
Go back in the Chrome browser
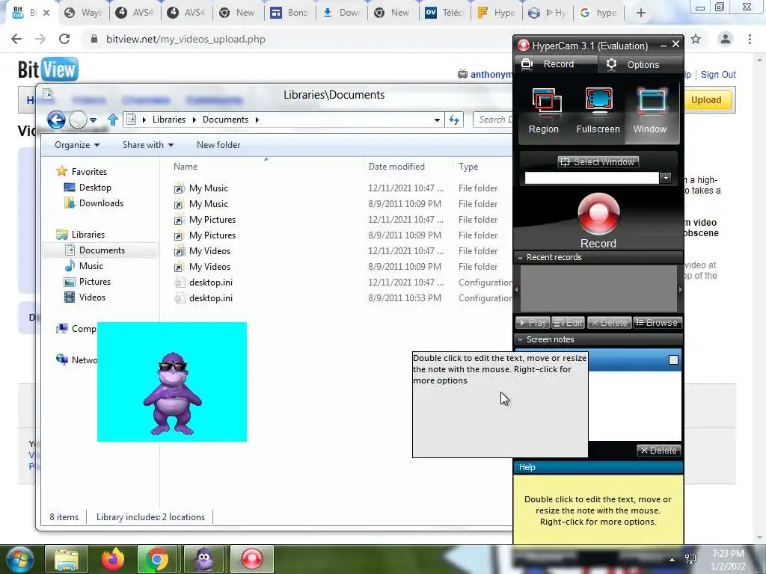(16, 39)
